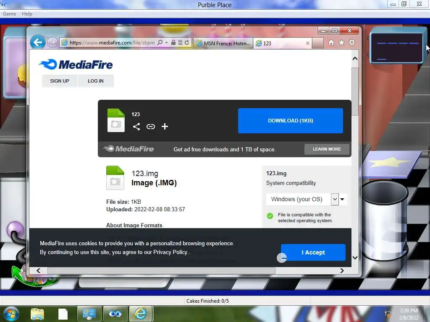Click the compatibility view icon in address bar
This screenshot has height=322, width=430.
(x=180, y=43)
